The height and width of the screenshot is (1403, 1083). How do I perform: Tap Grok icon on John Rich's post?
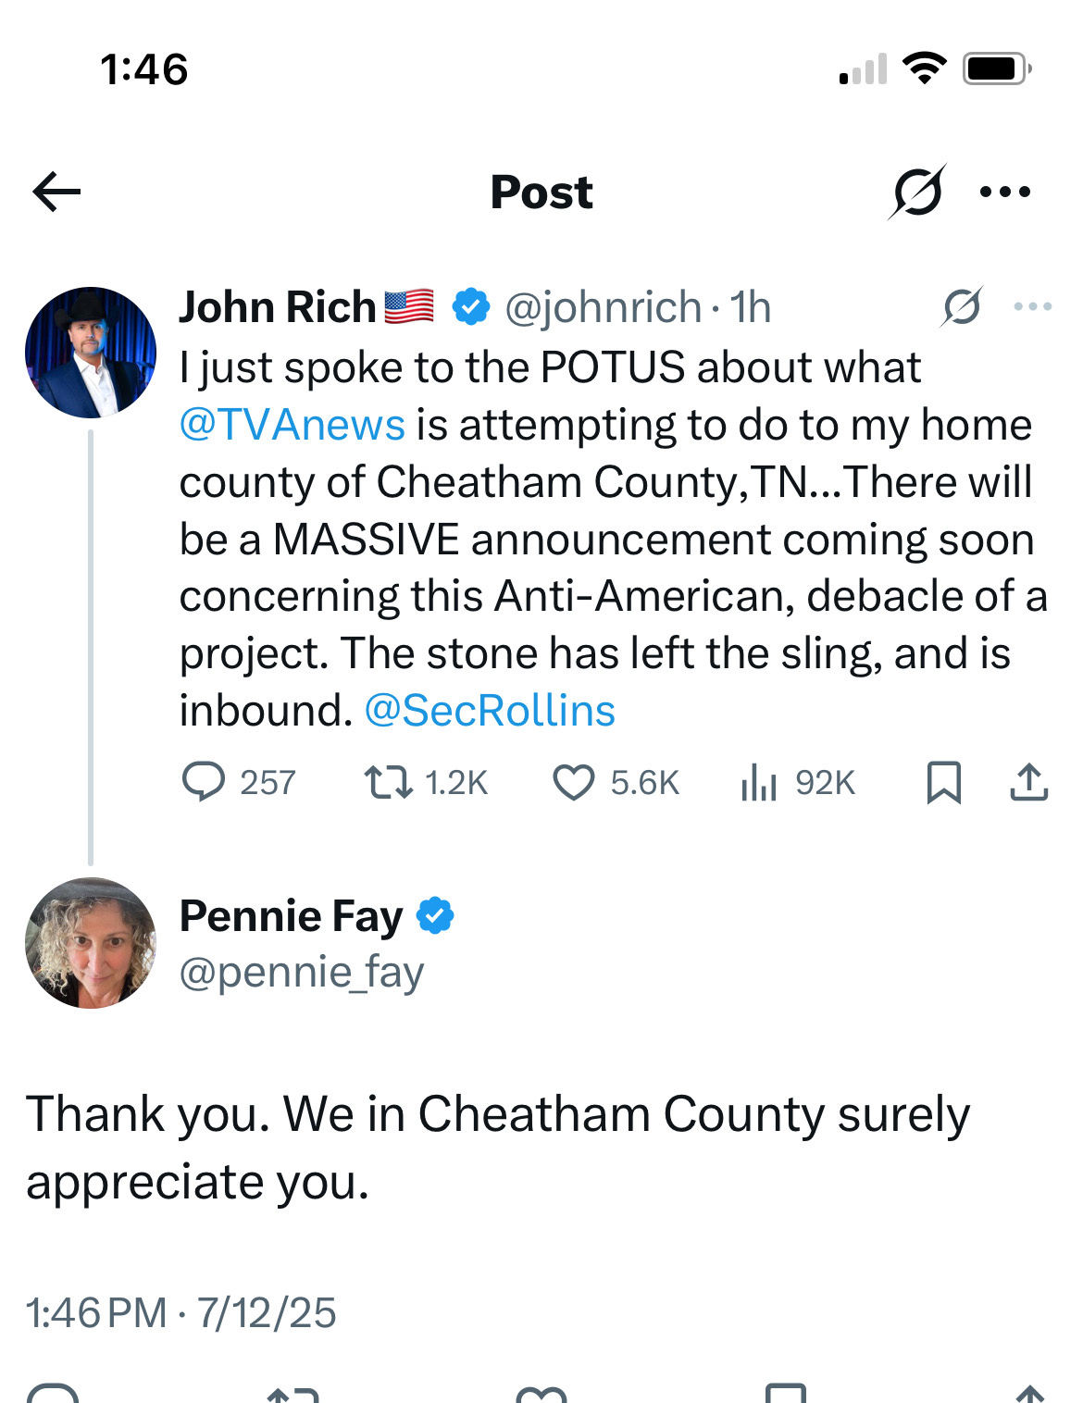962,306
